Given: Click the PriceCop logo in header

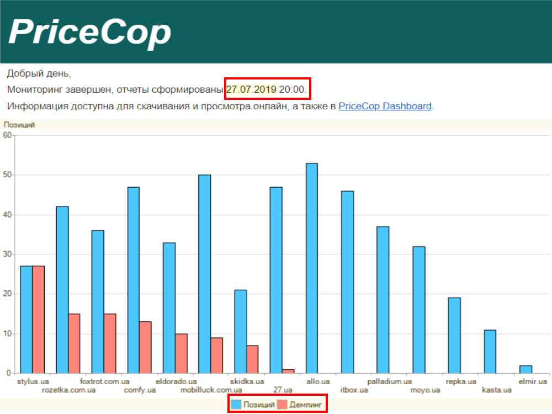Looking at the screenshot, I should [x=90, y=31].
